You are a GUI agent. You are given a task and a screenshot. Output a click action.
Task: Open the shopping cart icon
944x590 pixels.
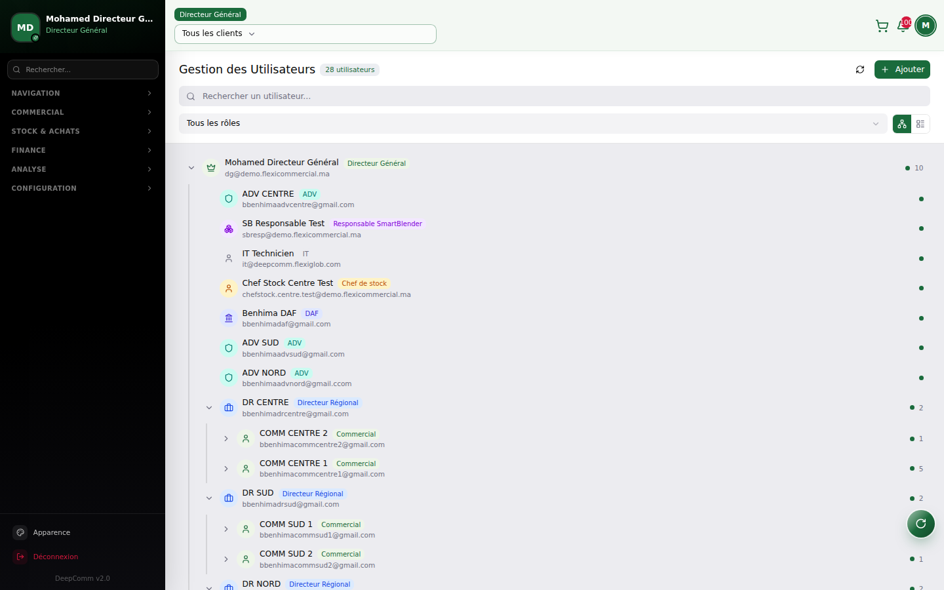882,26
